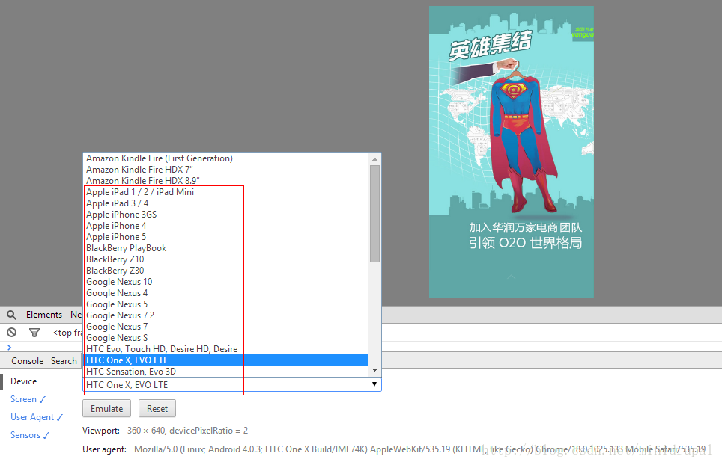The height and width of the screenshot is (465, 722).
Task: Select the Device emulation section
Action: (23, 381)
